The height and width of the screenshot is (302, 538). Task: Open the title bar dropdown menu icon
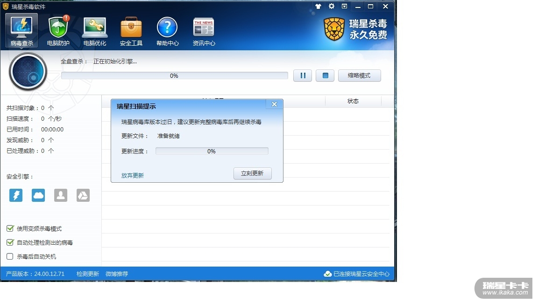pos(345,6)
